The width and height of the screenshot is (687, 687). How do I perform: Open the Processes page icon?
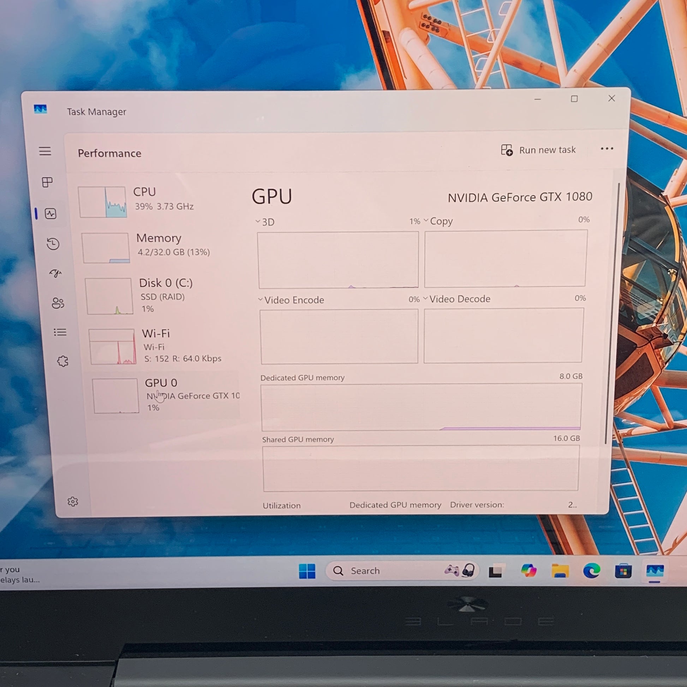click(x=47, y=183)
